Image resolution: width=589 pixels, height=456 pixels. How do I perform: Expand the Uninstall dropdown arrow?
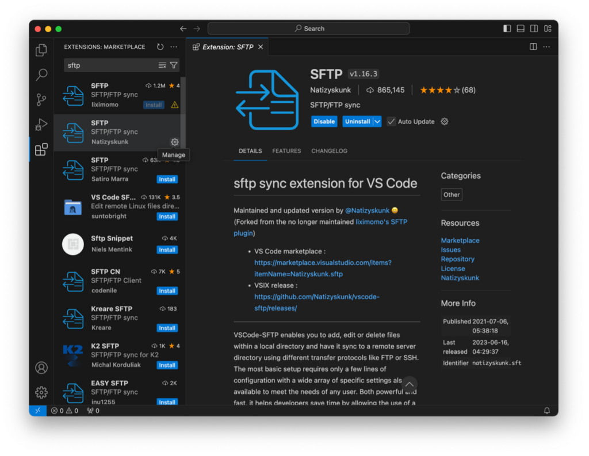[x=377, y=122]
